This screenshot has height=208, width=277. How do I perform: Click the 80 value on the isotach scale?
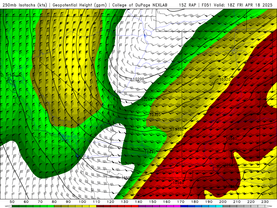(54, 202)
